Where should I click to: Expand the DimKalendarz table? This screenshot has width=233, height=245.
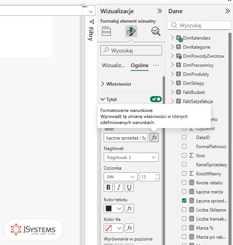click(x=172, y=38)
